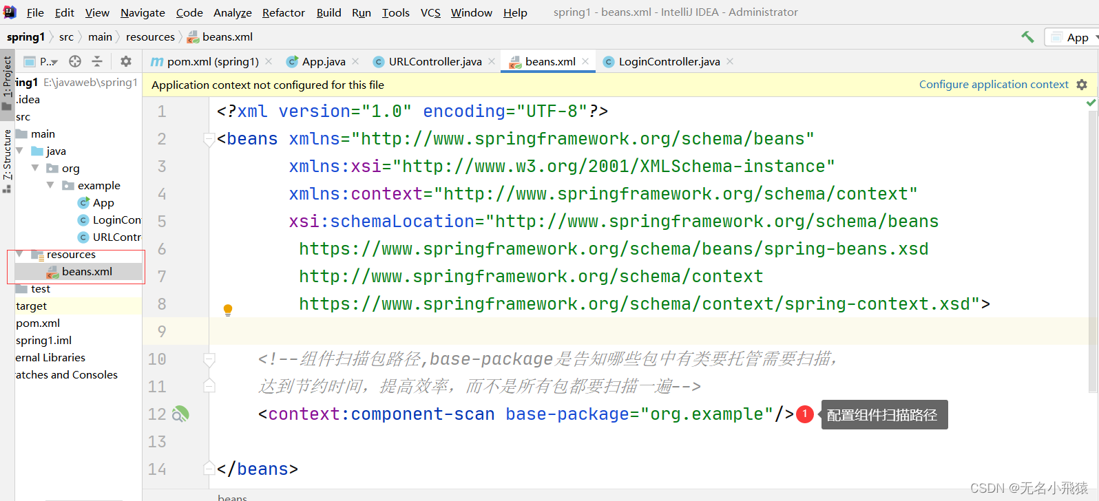Image resolution: width=1099 pixels, height=501 pixels.
Task: Open the Build menu
Action: tap(329, 12)
